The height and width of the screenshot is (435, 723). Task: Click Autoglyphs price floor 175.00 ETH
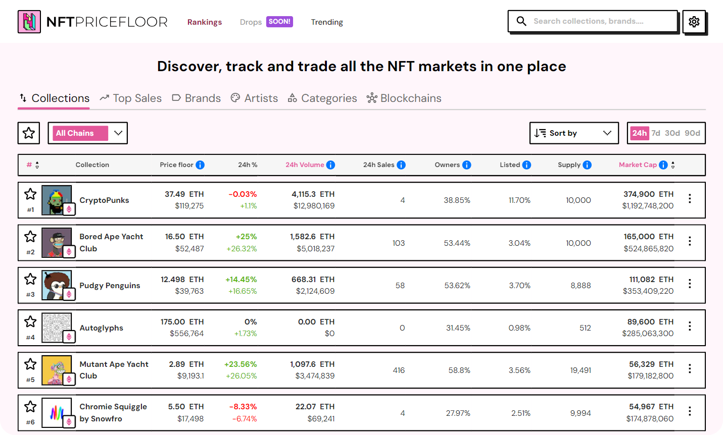(x=182, y=321)
